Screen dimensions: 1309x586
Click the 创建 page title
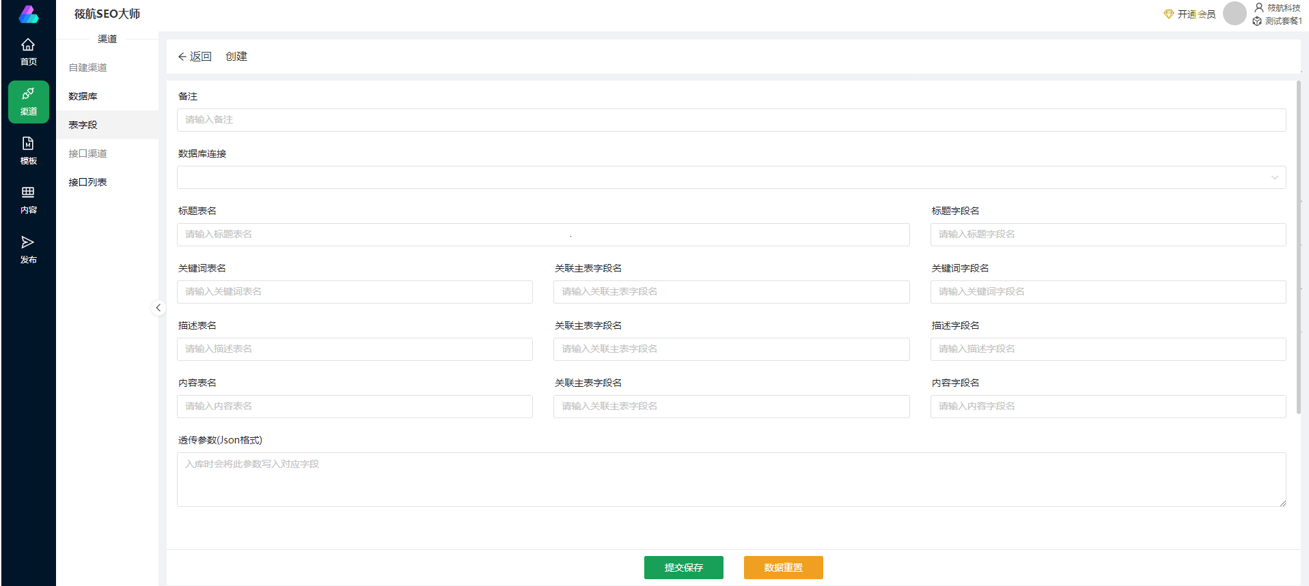pyautogui.click(x=236, y=57)
